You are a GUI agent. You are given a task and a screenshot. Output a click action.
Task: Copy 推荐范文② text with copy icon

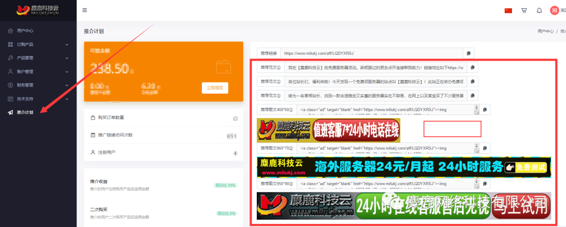(x=473, y=82)
